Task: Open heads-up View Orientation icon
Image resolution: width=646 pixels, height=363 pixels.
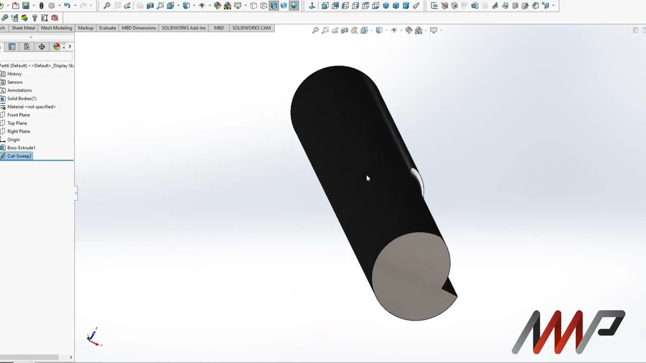Action: 364,30
